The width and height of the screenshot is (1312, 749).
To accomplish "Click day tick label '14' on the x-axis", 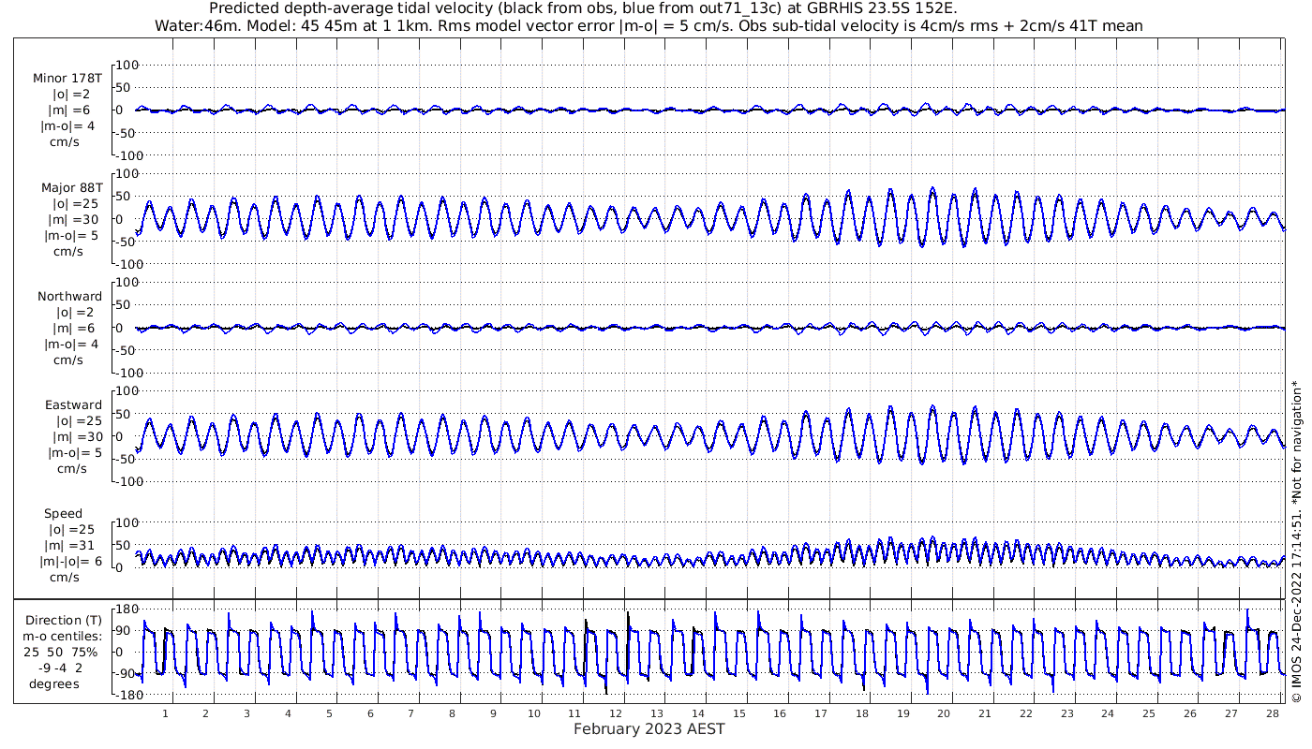I will coord(698,712).
